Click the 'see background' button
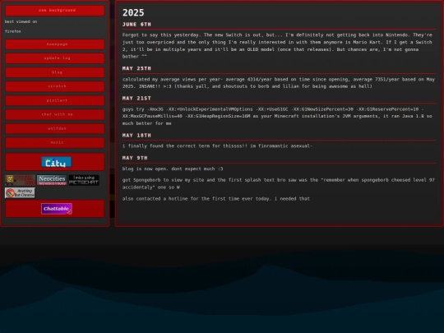 pos(55,11)
